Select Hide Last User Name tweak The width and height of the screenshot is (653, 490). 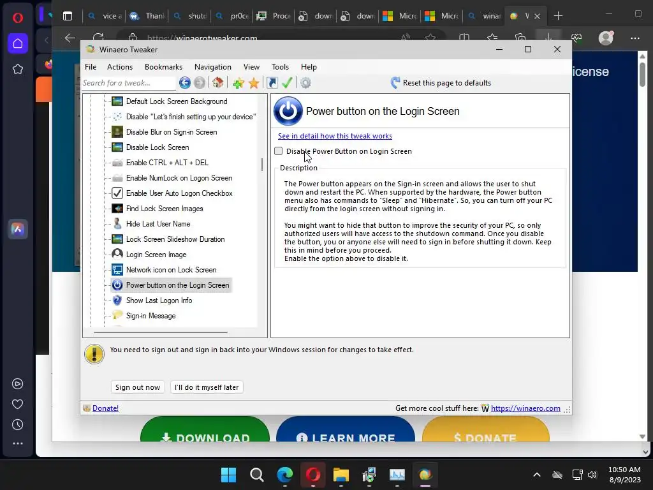pyautogui.click(x=151, y=224)
